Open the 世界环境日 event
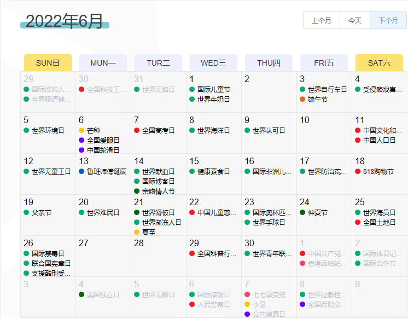408x319 pixels. point(44,130)
